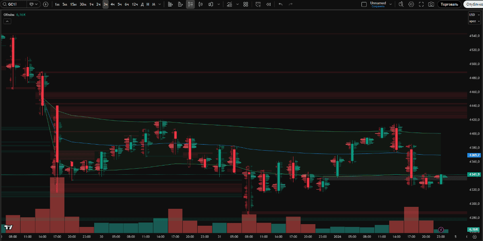Switch to the Д daily timeframe
The height and width of the screenshot is (241, 483).
coord(142,4)
